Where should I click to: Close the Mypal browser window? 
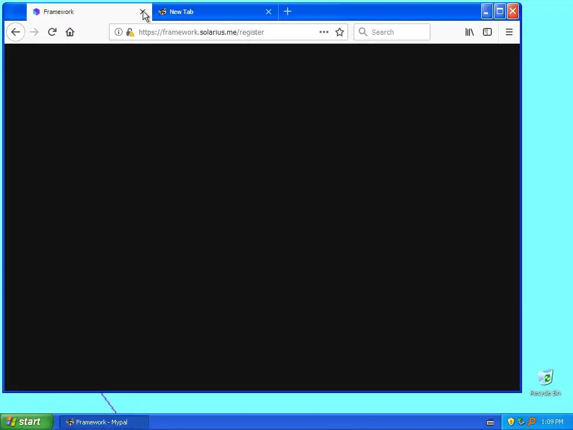pos(513,11)
